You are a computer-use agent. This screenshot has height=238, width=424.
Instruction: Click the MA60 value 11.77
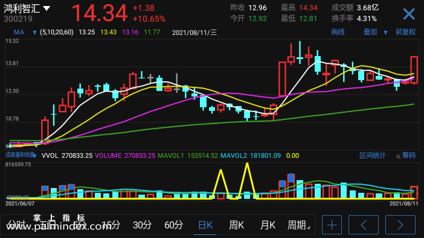pyautogui.click(x=152, y=33)
